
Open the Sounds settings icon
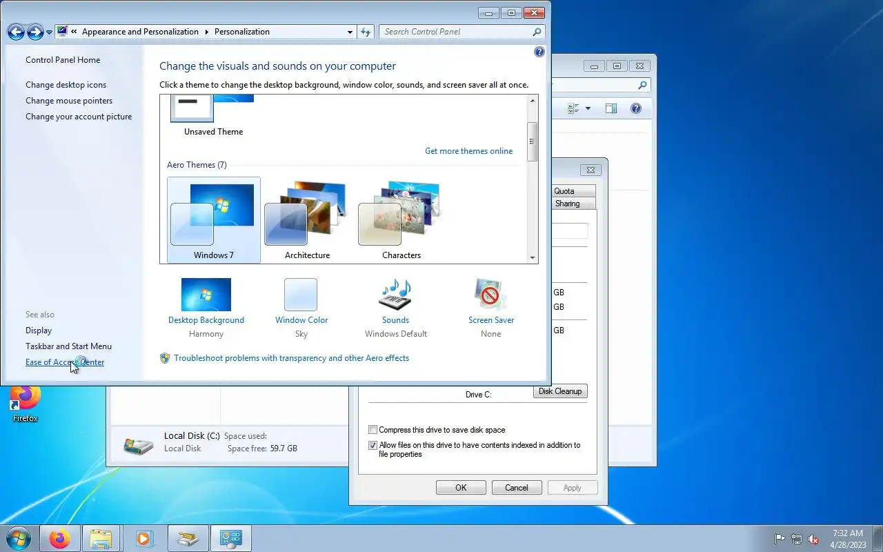click(395, 295)
